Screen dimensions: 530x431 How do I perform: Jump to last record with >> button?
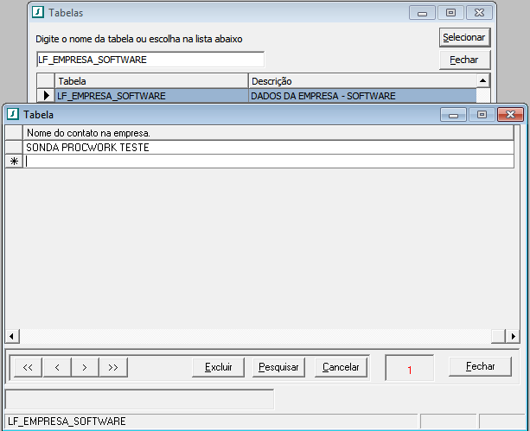coord(112,367)
